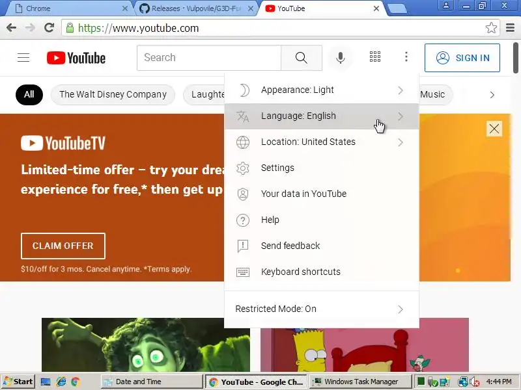Viewport: 521px width, 390px height.
Task: Toggle the three-dot settings menu
Action: pyautogui.click(x=406, y=57)
